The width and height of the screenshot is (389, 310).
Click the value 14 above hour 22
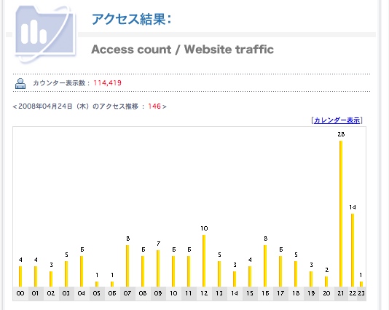tap(353, 207)
